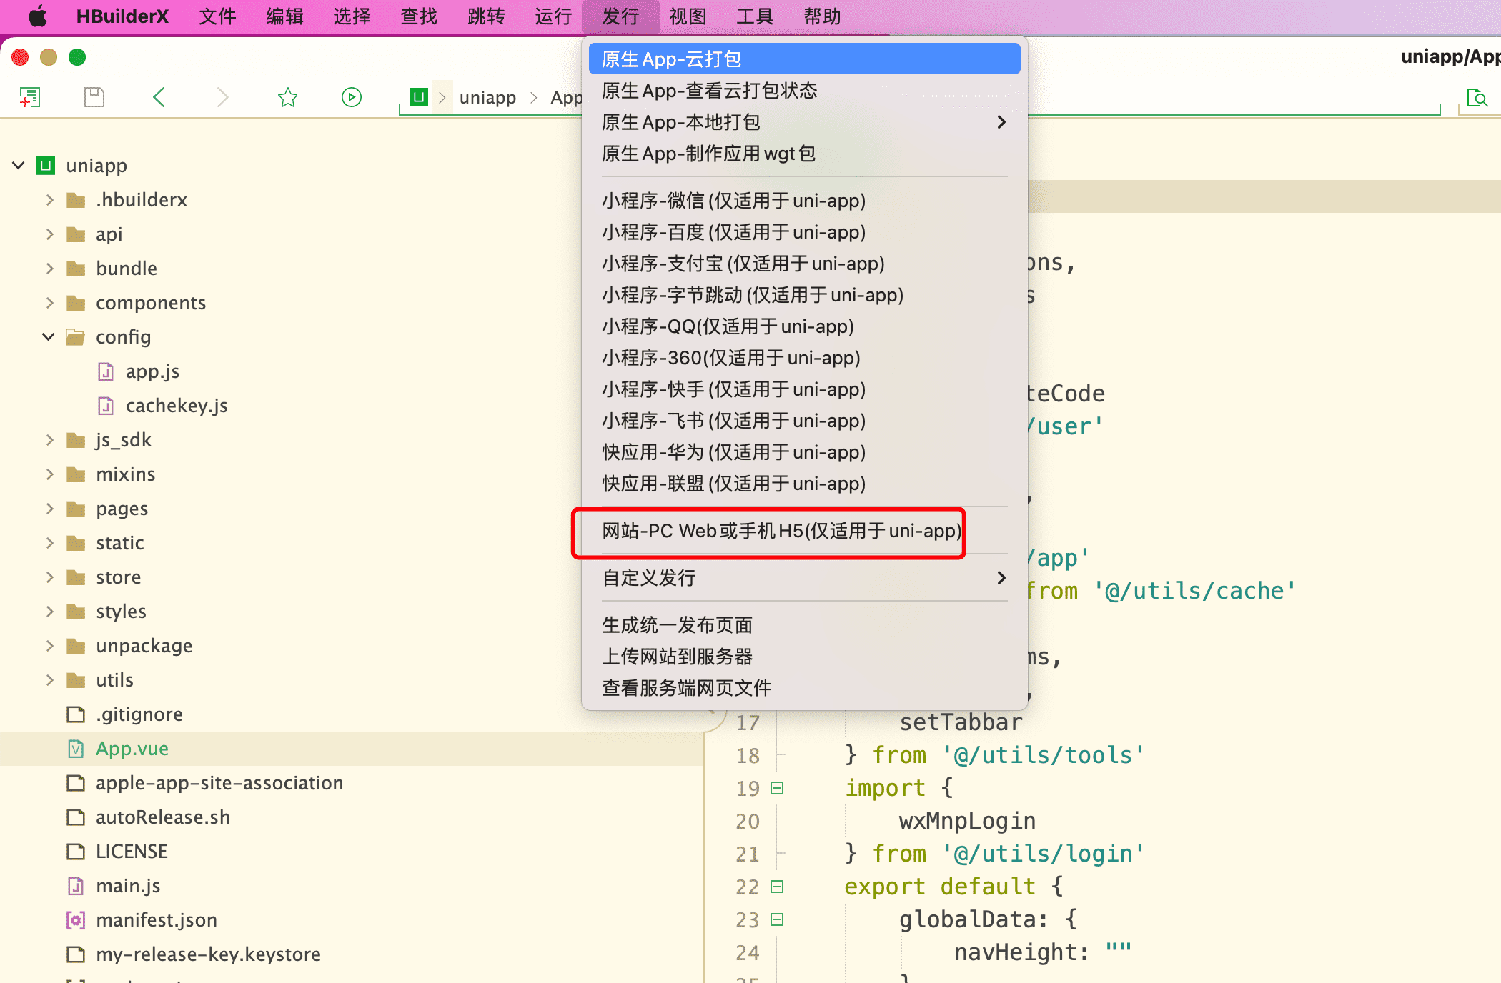
Task: Choose 小程序-微信 publish option
Action: [804, 201]
